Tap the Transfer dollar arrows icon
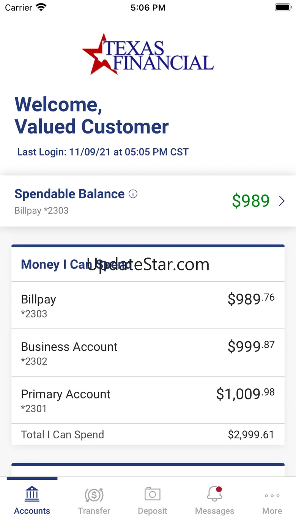Image resolution: width=296 pixels, height=526 pixels. click(94, 495)
